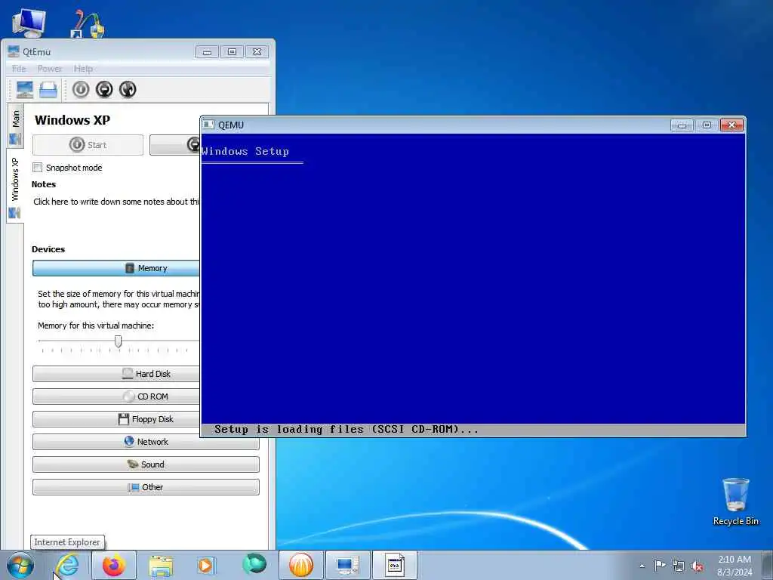Open Windows Media Player from the taskbar
The width and height of the screenshot is (773, 580).
(206, 565)
